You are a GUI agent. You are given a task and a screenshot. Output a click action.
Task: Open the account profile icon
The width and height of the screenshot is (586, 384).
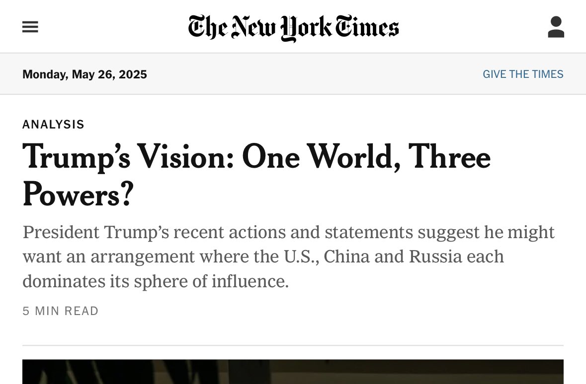pos(556,27)
